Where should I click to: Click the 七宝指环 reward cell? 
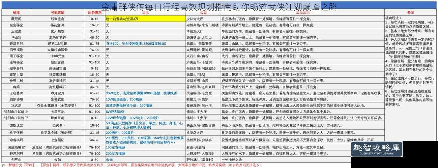point(57,140)
